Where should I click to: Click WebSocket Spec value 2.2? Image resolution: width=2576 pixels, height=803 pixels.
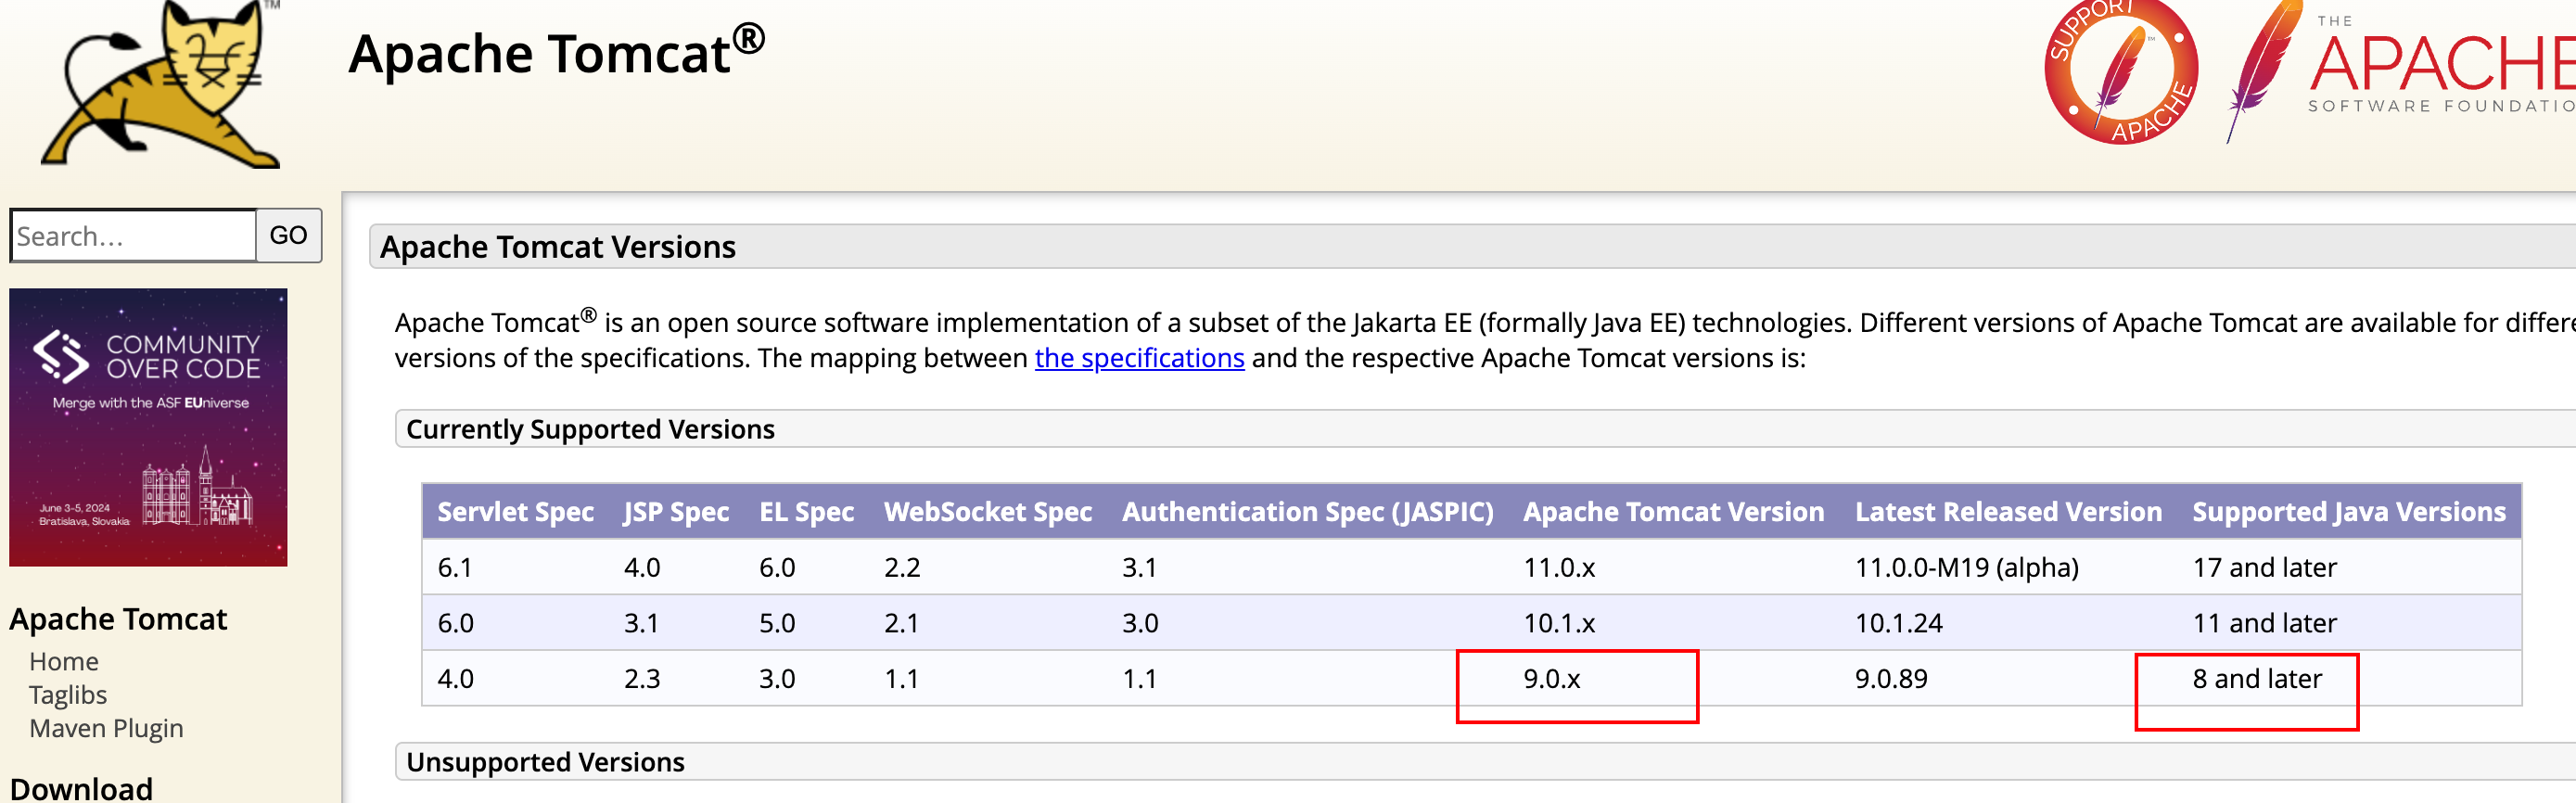(x=901, y=568)
